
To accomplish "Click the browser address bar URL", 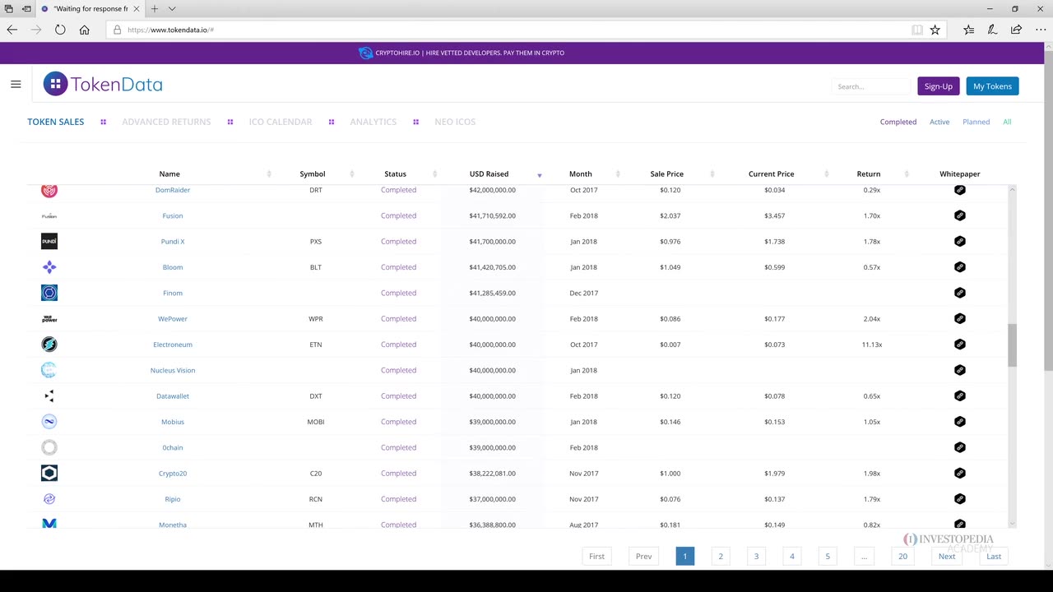I will pyautogui.click(x=170, y=30).
